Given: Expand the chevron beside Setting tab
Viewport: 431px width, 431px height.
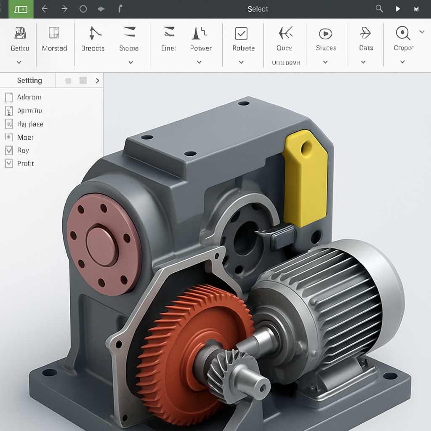Looking at the screenshot, I should (x=97, y=80).
